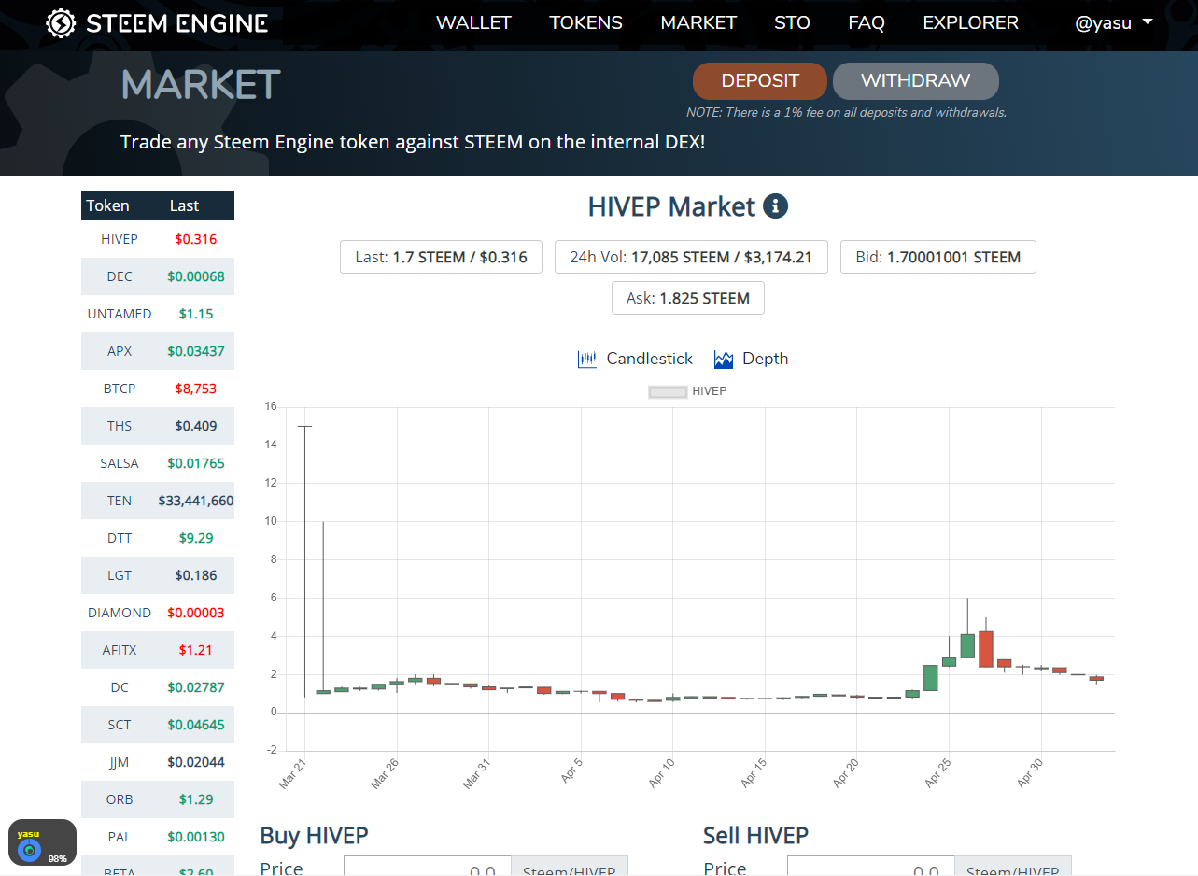Expand the @yasu account dropdown

click(x=1114, y=23)
